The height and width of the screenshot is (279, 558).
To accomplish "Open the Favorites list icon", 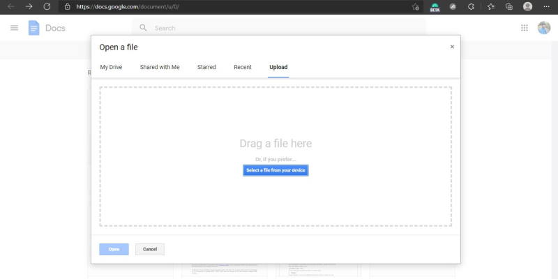I will click(491, 6).
